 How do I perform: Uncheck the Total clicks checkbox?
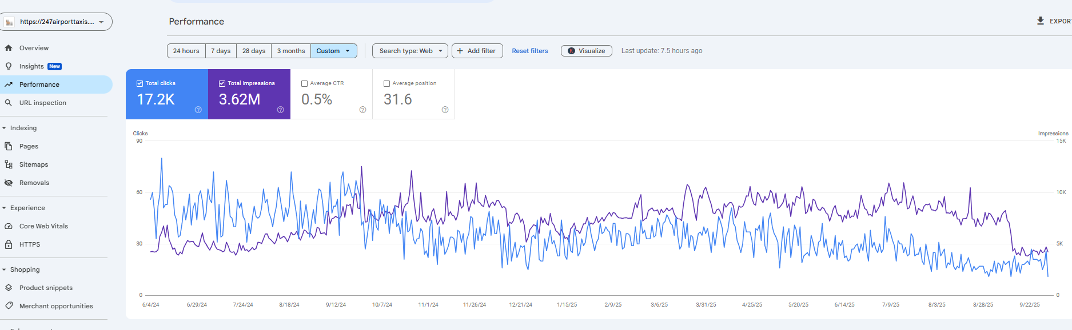tap(140, 83)
